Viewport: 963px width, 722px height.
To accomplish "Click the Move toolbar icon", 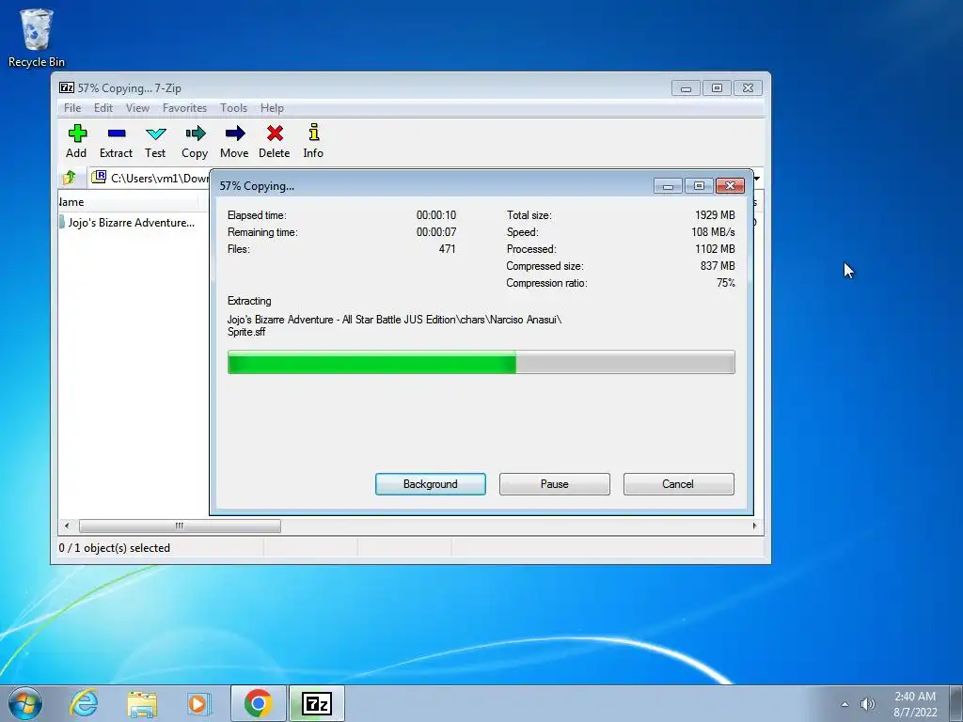I will [234, 141].
